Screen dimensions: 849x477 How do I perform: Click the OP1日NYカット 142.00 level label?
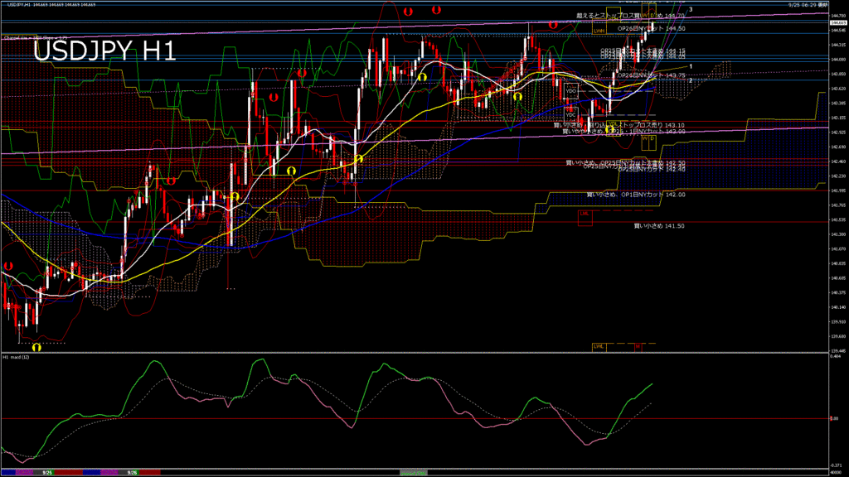pyautogui.click(x=636, y=195)
